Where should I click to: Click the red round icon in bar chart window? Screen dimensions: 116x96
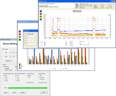click(20, 34)
